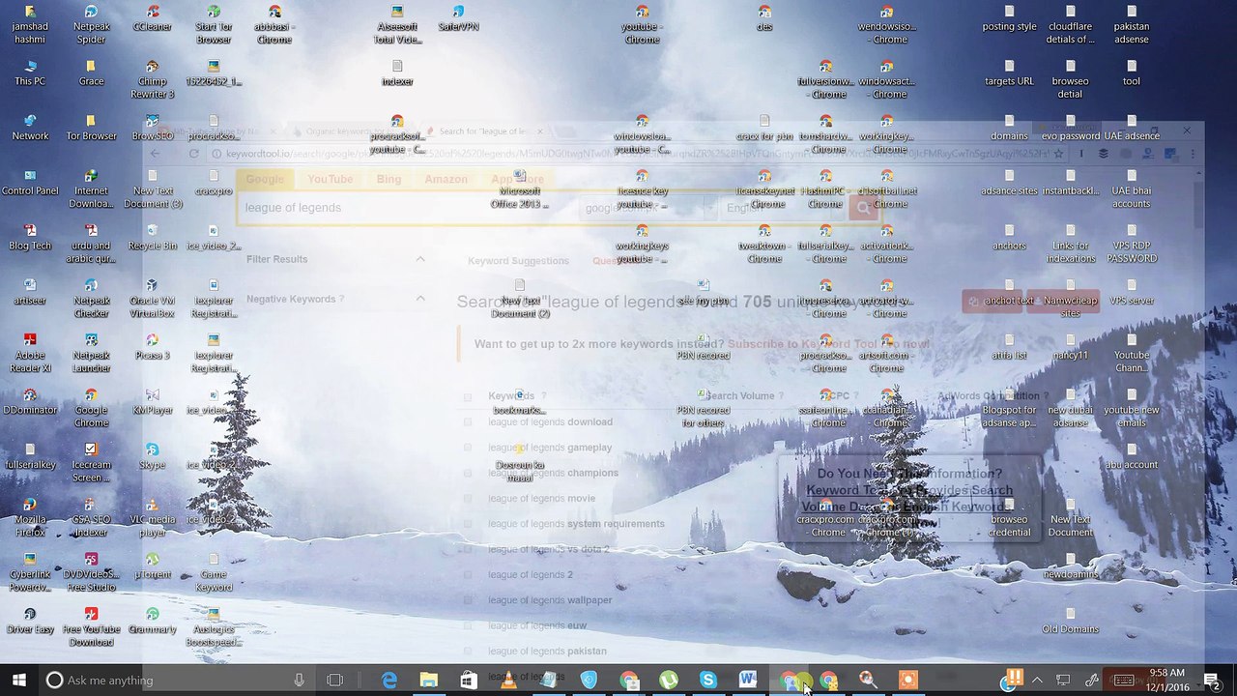Image resolution: width=1237 pixels, height=696 pixels.
Task: Select the Driver Easy desktop icon
Action: point(30,622)
